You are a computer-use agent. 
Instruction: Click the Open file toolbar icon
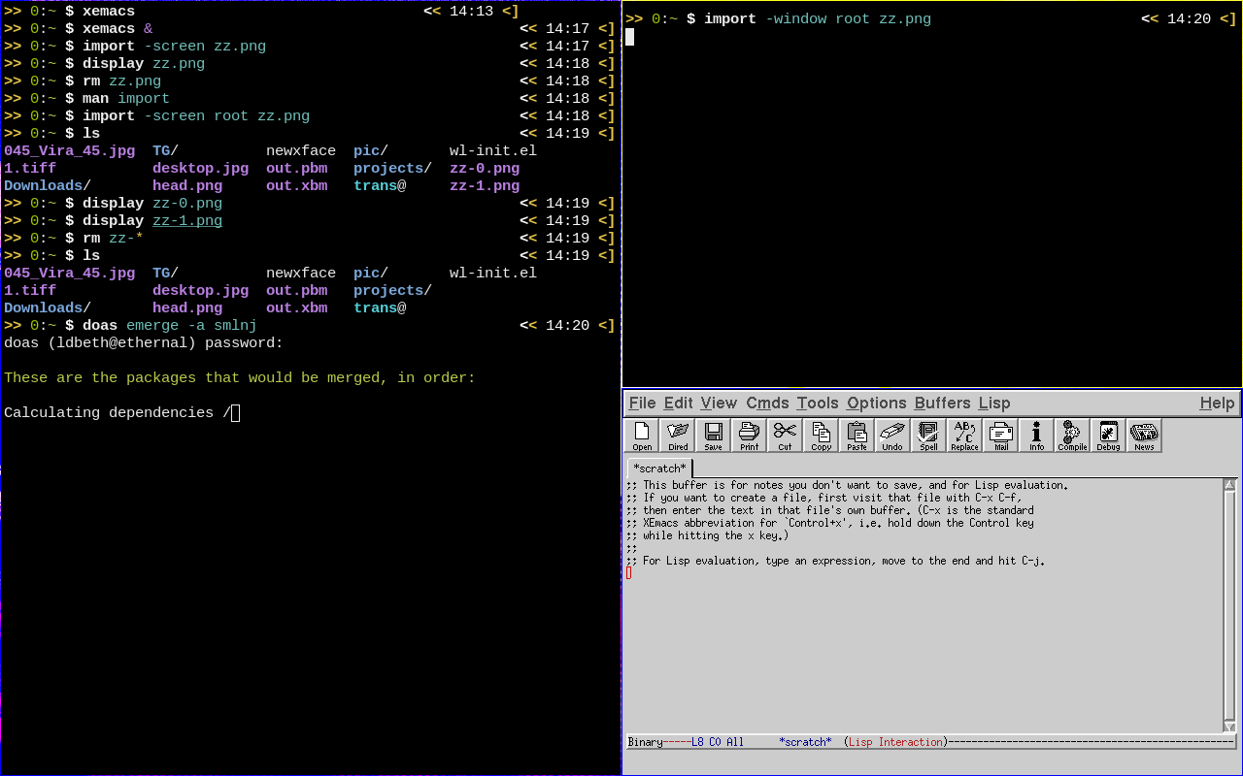click(x=642, y=436)
